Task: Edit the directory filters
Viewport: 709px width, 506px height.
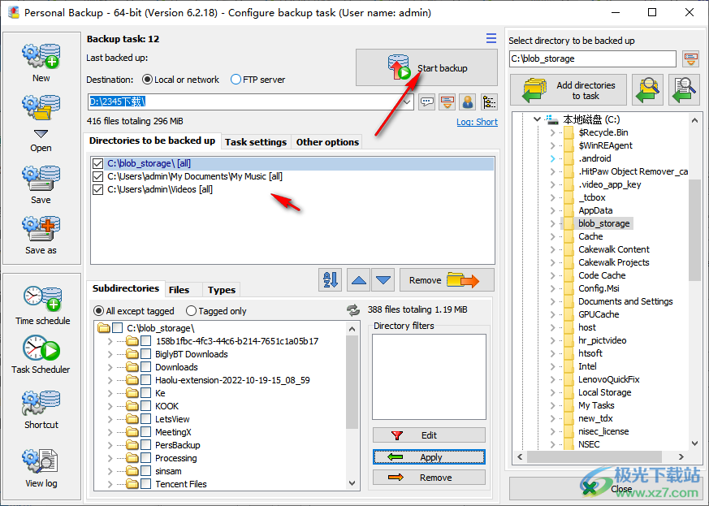Action: (429, 435)
